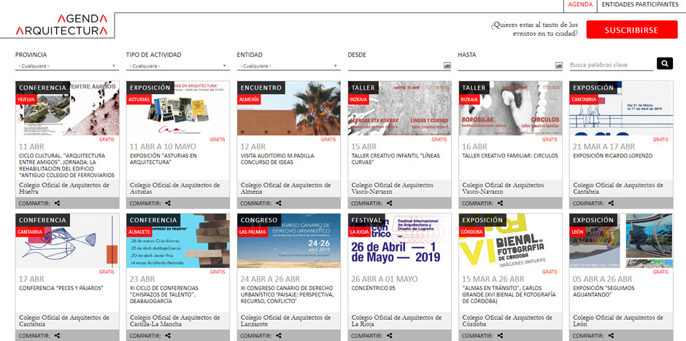Screen dimensions: 686x341
Task: Open the Cantabria fish drawing thumbnail
Action: (x=67, y=241)
